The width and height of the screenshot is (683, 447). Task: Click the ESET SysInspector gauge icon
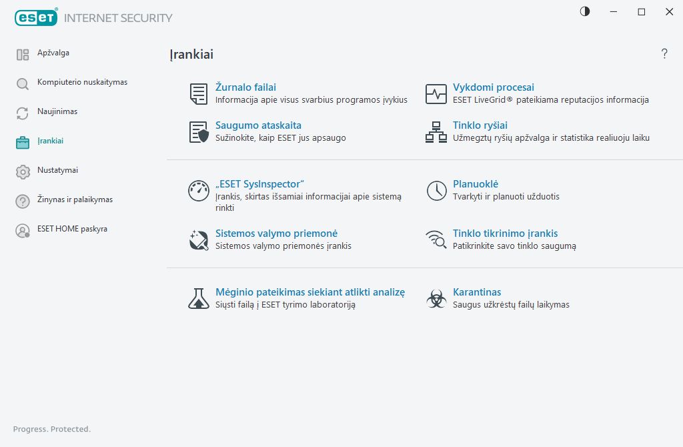[x=198, y=191]
